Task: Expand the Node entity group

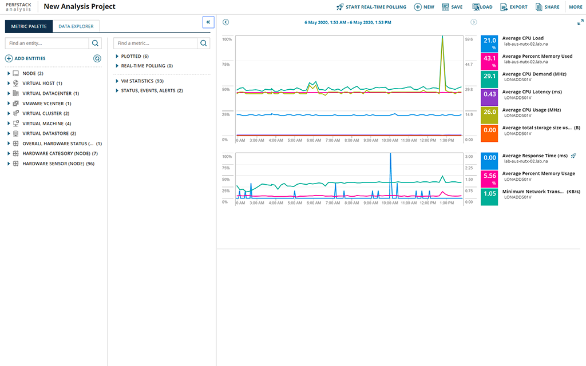Action: (x=9, y=73)
